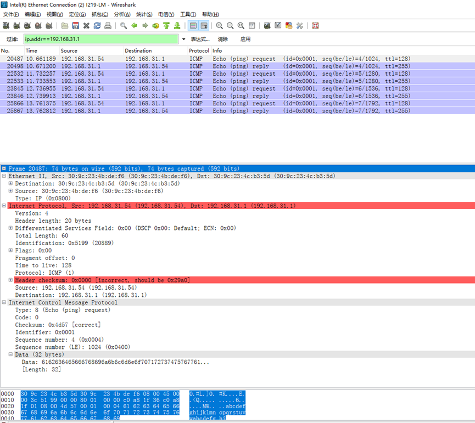Open the 文件(F) menu
The width and height of the screenshot is (475, 423).
point(11,14)
